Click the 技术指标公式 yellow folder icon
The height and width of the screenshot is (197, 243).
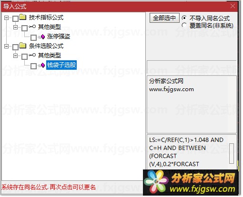tap(23, 17)
